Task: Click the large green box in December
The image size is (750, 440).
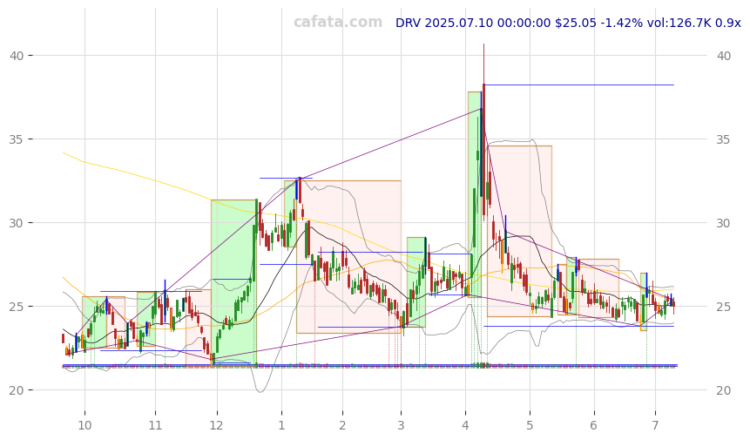Action: pos(233,282)
